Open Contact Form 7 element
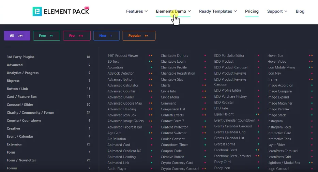 [172, 121]
